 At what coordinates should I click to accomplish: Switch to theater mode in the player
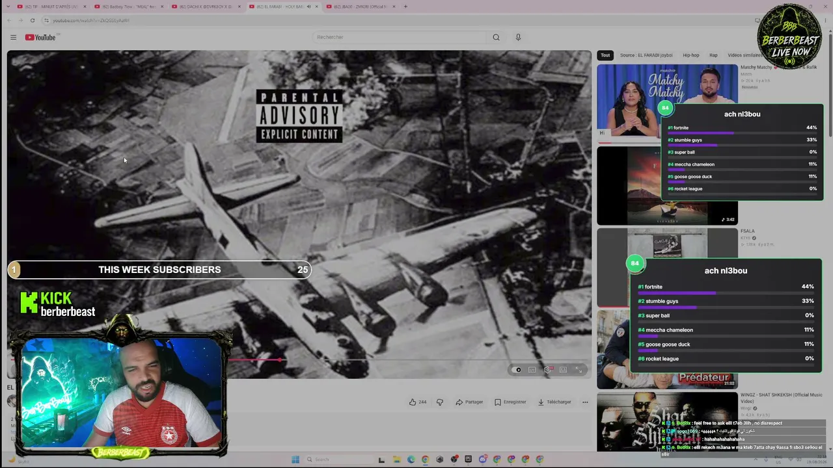point(563,370)
